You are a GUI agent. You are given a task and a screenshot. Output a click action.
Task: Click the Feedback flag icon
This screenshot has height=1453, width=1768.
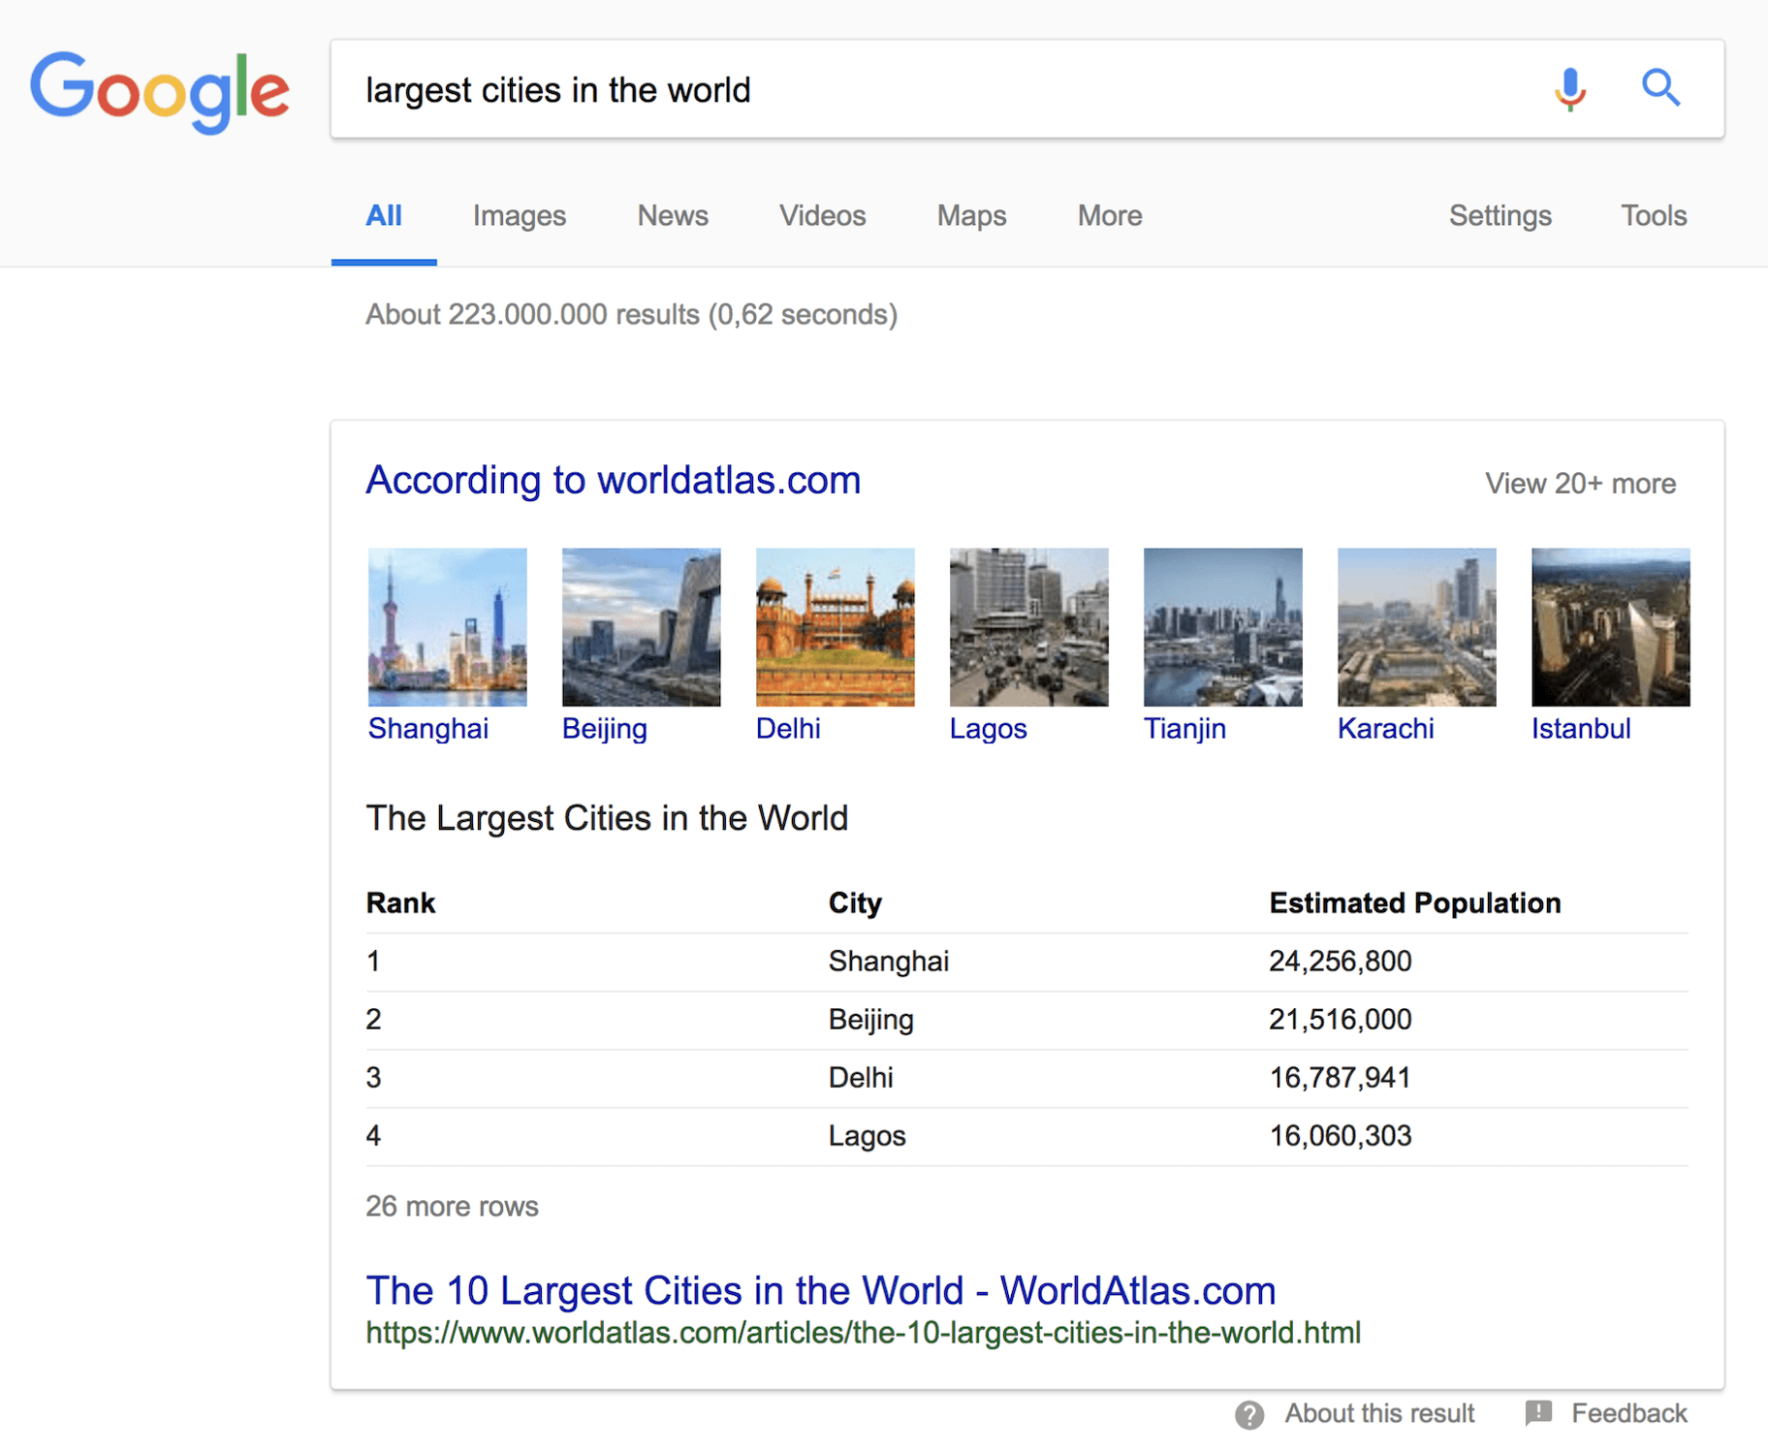coord(1537,1412)
